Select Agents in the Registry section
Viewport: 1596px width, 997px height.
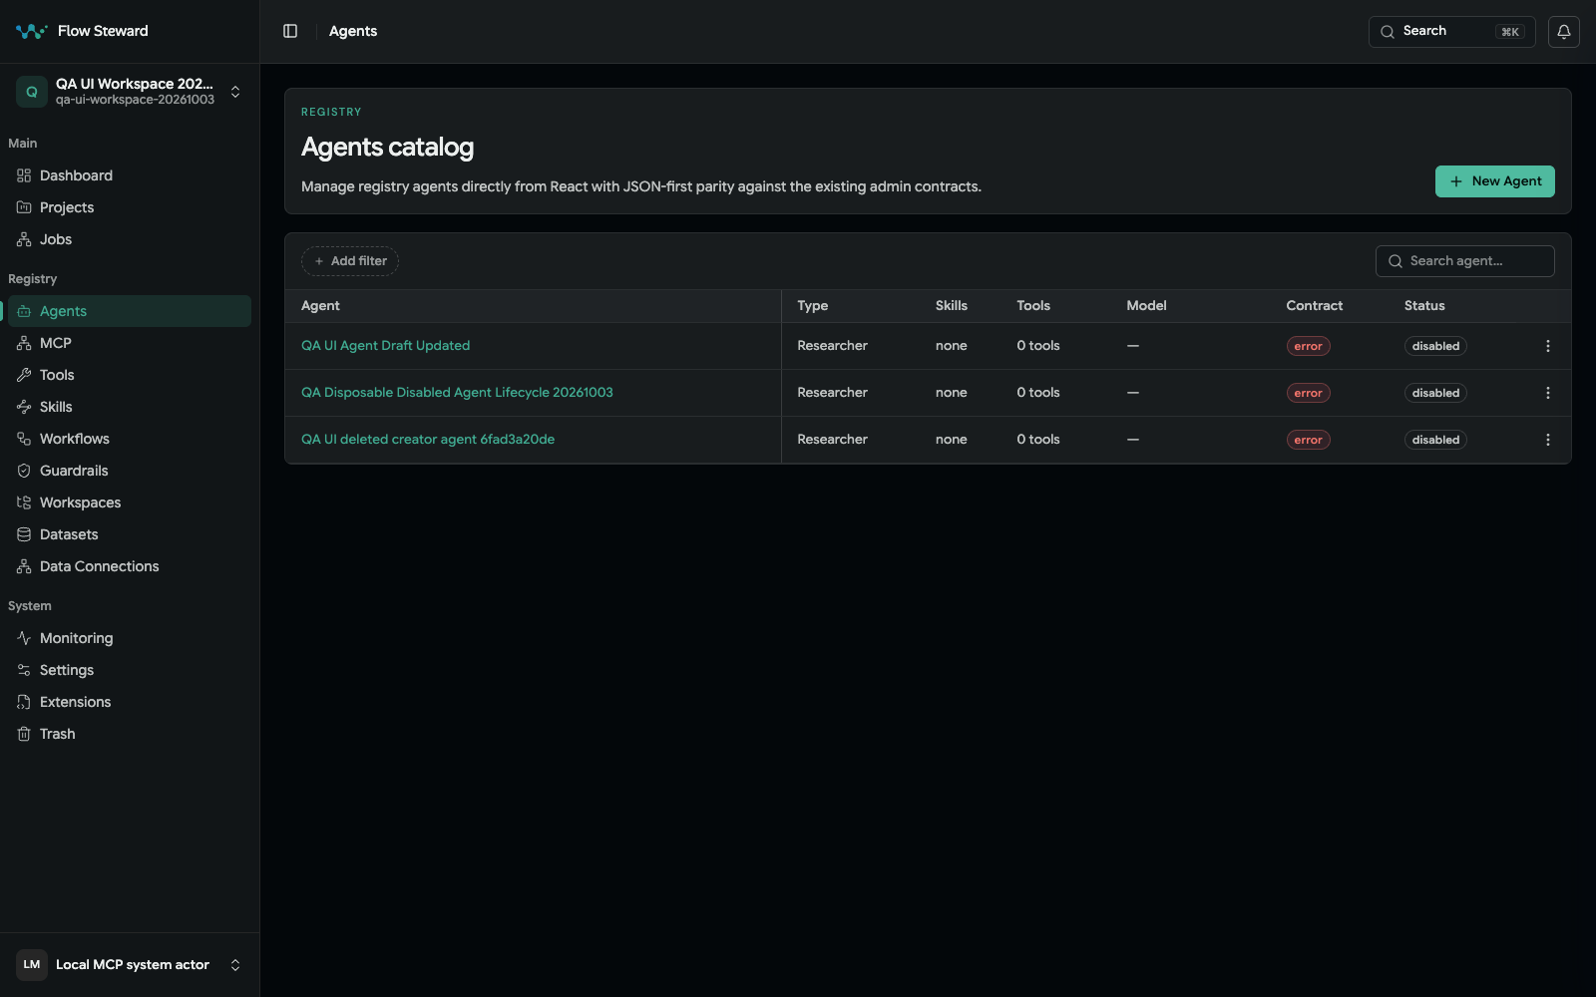point(130,311)
